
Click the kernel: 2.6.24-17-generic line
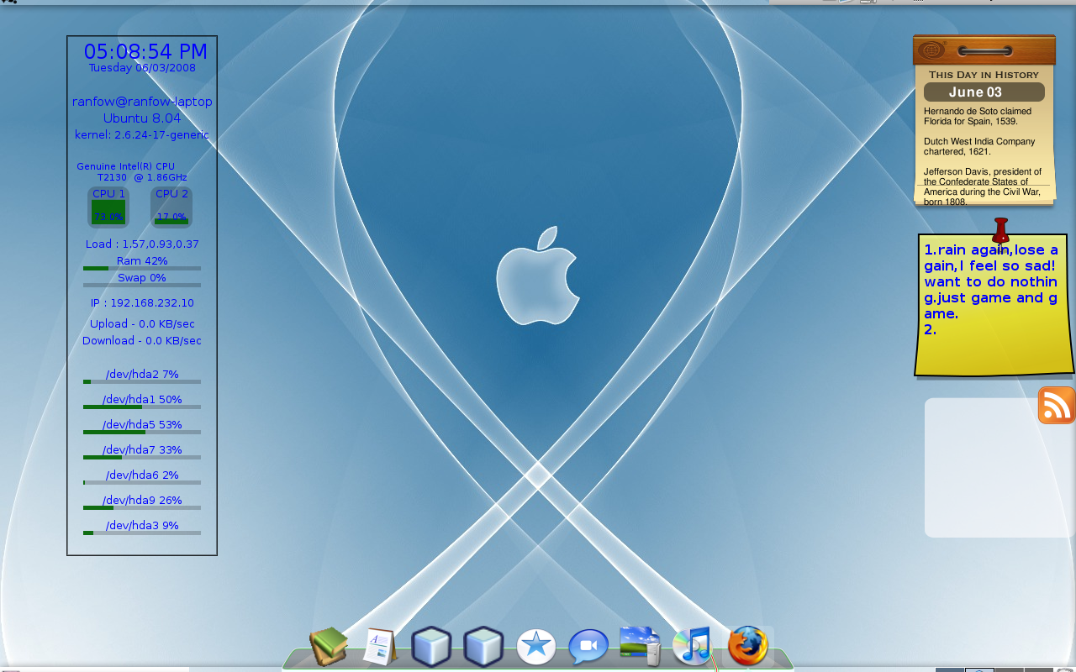pos(142,135)
